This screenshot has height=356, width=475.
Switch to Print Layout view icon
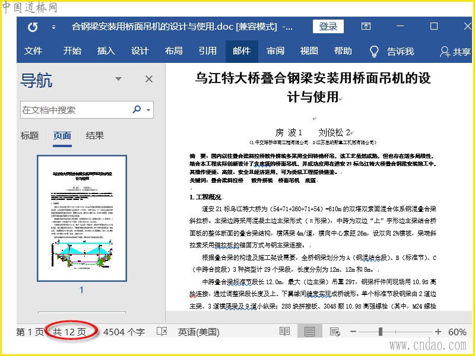[309, 332]
